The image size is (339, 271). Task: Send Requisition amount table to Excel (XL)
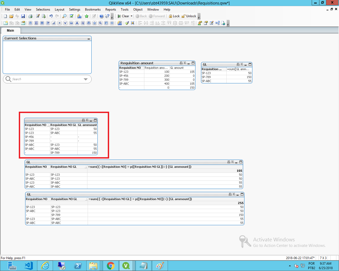[x=185, y=63]
